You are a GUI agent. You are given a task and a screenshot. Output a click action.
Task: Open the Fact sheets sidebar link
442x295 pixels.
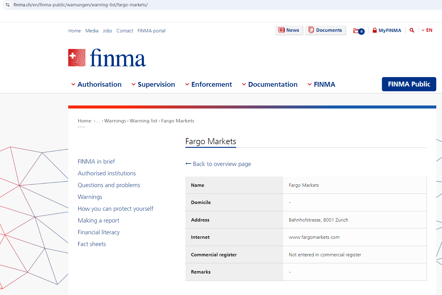92,244
